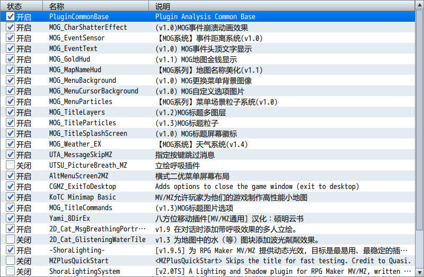Toggle AltMenuScreen2MZ checkbox
This screenshot has height=277, width=424.
[10, 176]
